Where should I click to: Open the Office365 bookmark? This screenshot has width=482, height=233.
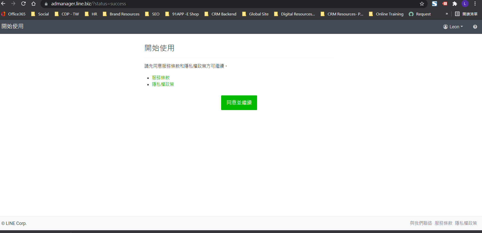(14, 14)
